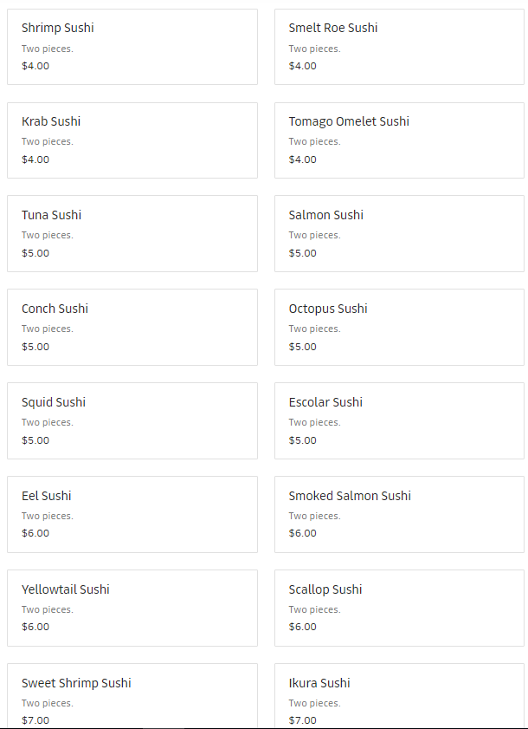Open the Sweet Shrimp Sushi item
Viewport: 528px width, 729px height.
tap(132, 696)
